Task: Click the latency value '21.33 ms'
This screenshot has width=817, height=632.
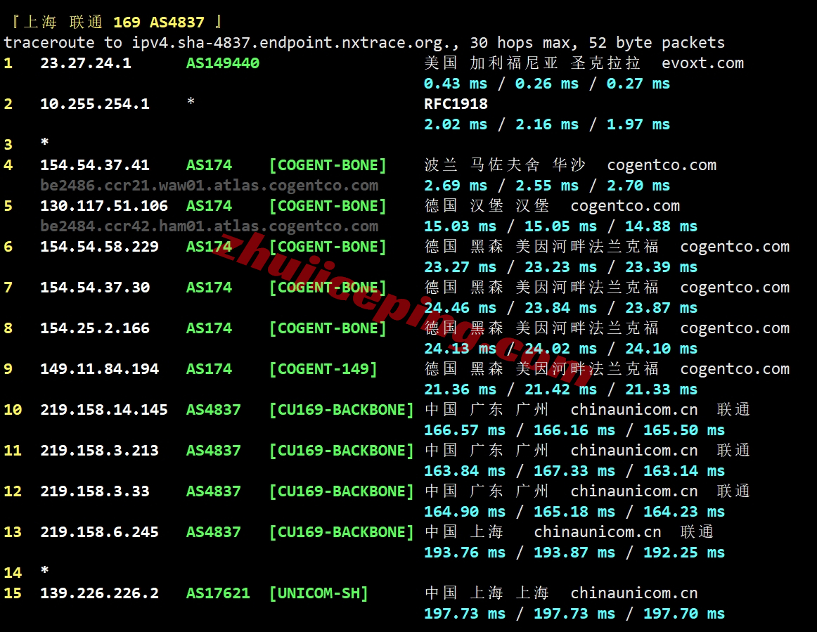Action: [661, 389]
